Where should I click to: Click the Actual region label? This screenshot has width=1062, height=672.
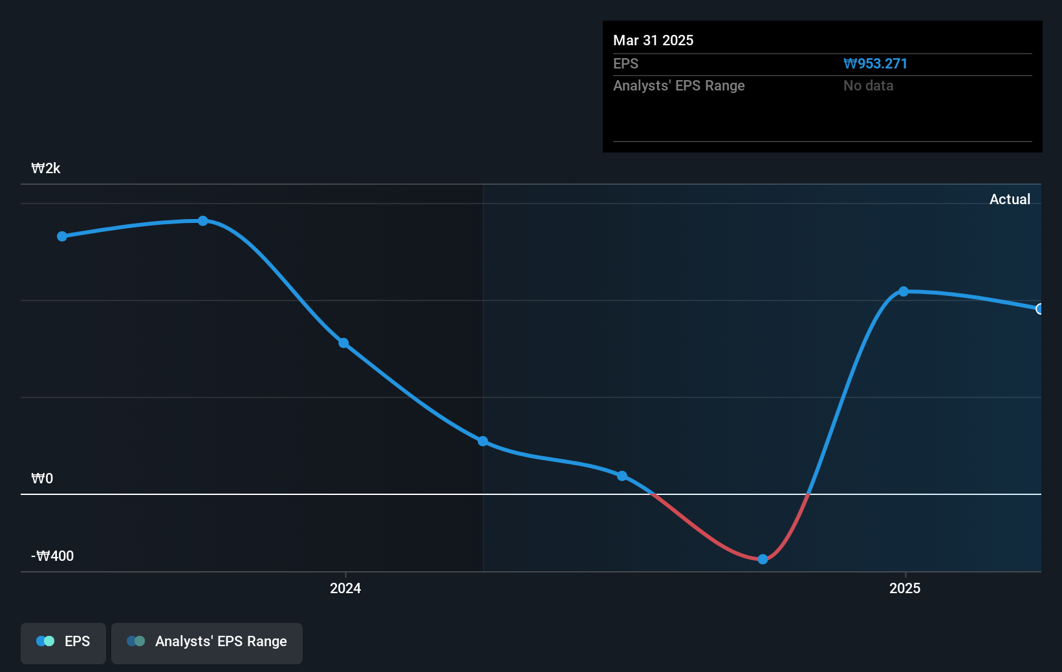pos(1010,200)
